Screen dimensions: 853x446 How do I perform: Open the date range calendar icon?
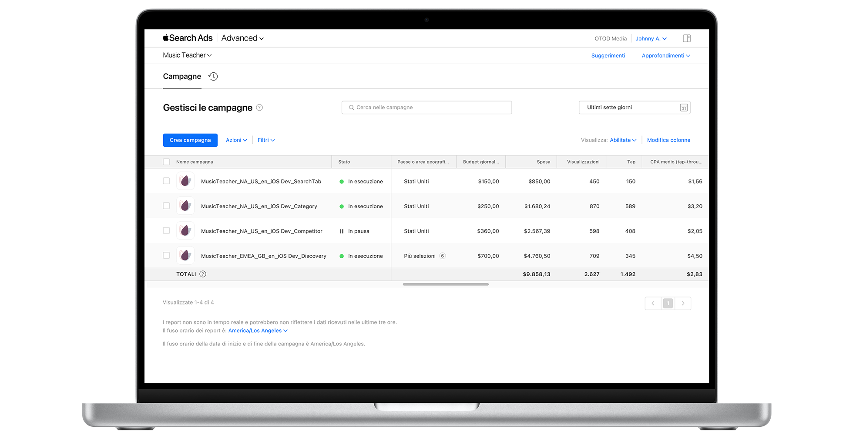(x=684, y=108)
